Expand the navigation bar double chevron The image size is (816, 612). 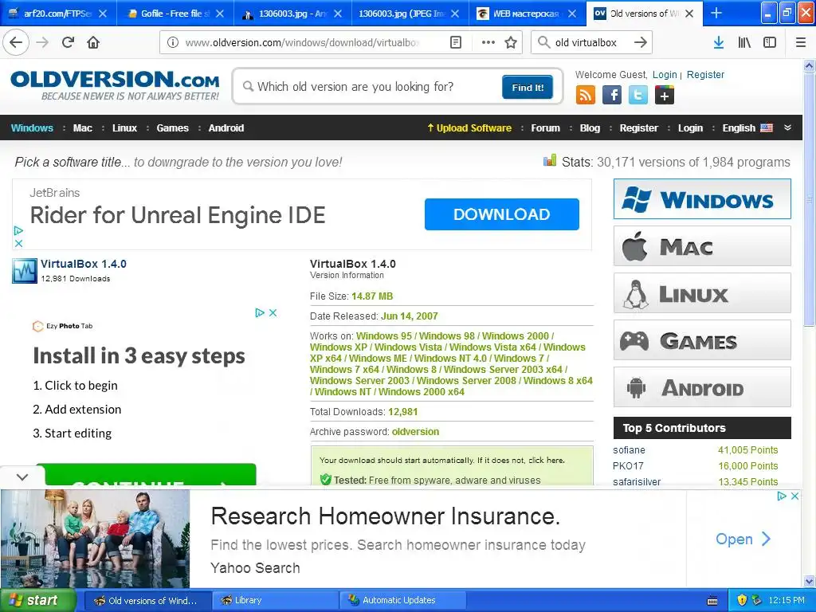click(787, 127)
